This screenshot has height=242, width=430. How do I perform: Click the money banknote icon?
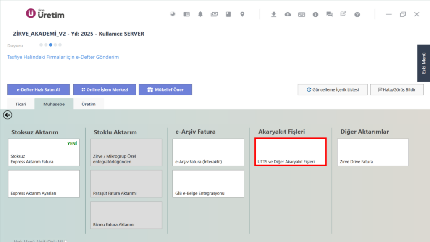(x=214, y=14)
